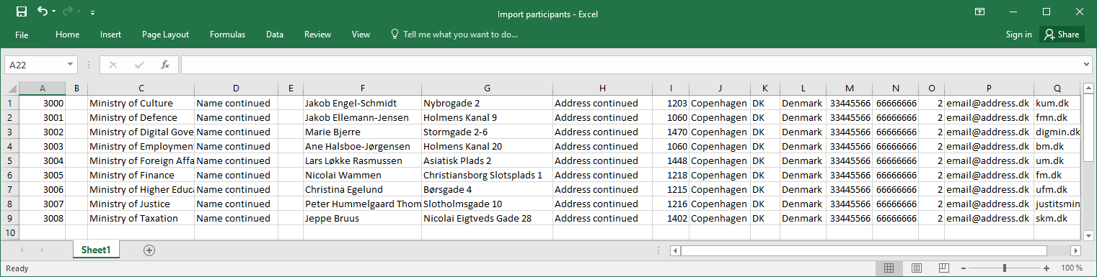Click previous sheet navigation arrow
1097x277 pixels.
tap(22, 250)
